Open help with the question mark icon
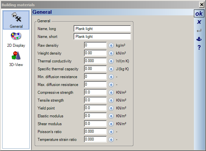Image resolution: width=206 pixels, height=151 pixels. pos(199,48)
